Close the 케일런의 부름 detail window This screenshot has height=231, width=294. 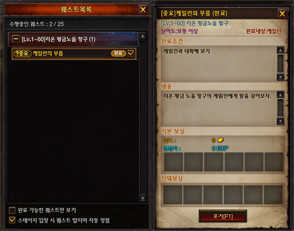(x=282, y=14)
